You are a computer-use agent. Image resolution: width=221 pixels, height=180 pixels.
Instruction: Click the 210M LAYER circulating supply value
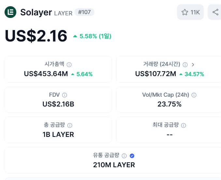click(x=114, y=165)
